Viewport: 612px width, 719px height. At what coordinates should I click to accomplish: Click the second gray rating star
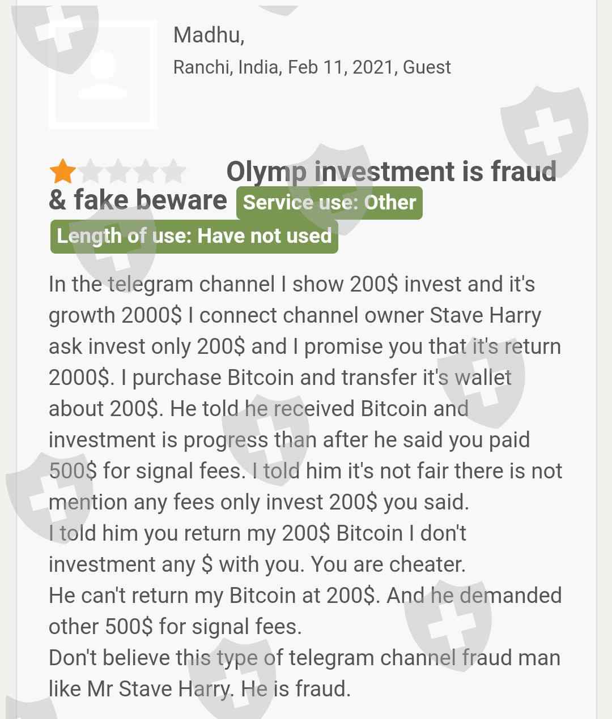point(91,171)
